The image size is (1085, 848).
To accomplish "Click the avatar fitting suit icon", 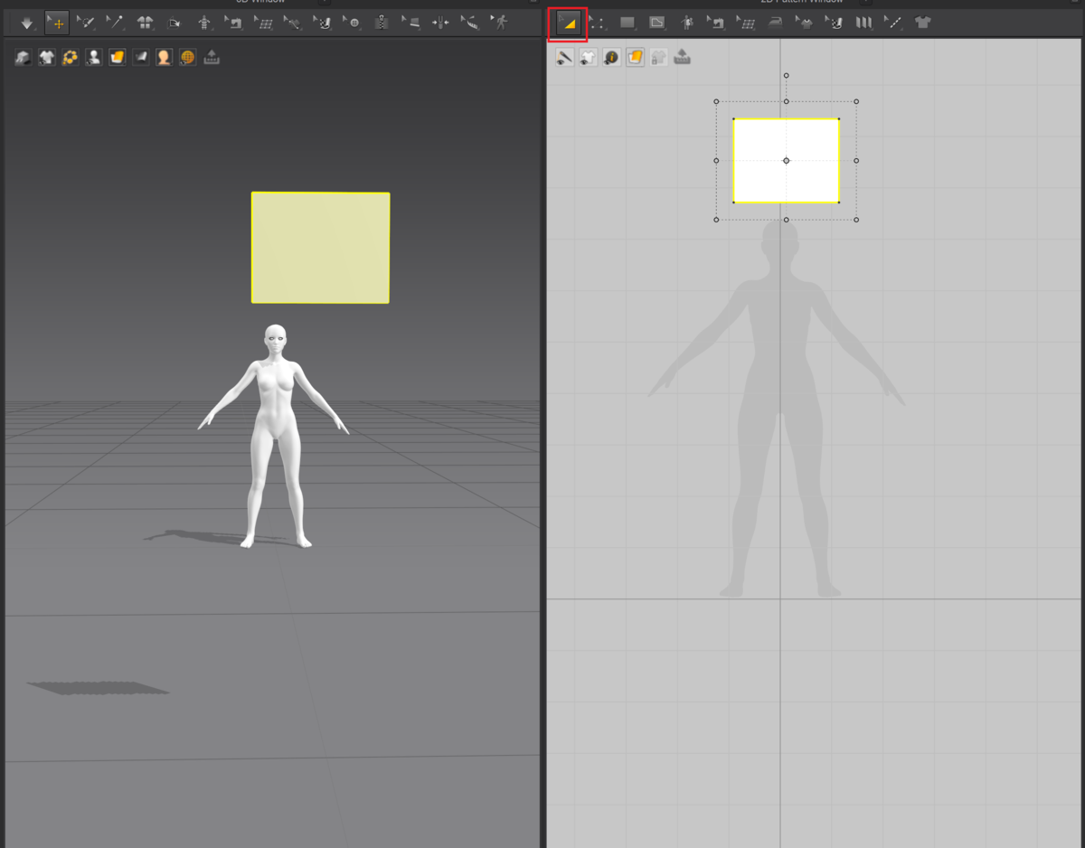I will 204,23.
